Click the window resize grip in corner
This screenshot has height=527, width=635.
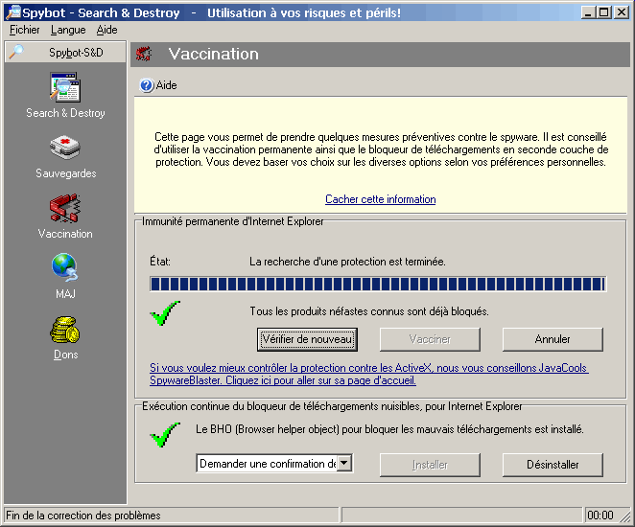(626, 516)
